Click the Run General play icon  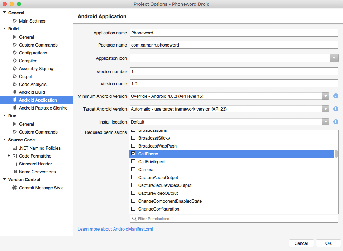point(15,124)
